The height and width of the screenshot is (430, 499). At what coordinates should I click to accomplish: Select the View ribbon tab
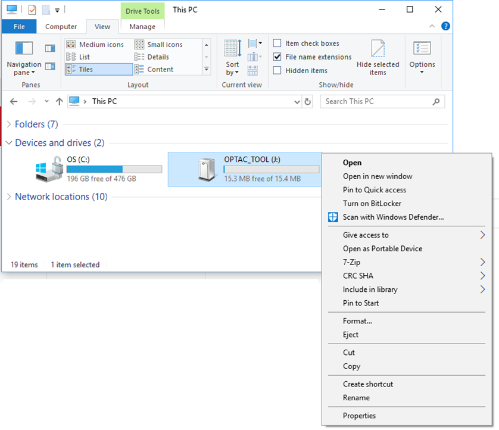pyautogui.click(x=102, y=27)
